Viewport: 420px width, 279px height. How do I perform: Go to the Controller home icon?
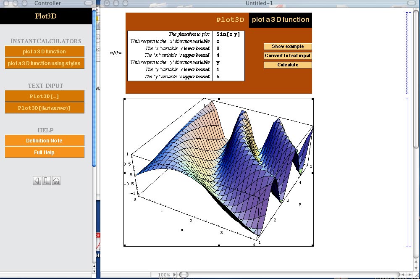tap(56, 181)
